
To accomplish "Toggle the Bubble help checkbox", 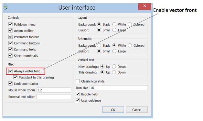I will (x=78, y=94).
